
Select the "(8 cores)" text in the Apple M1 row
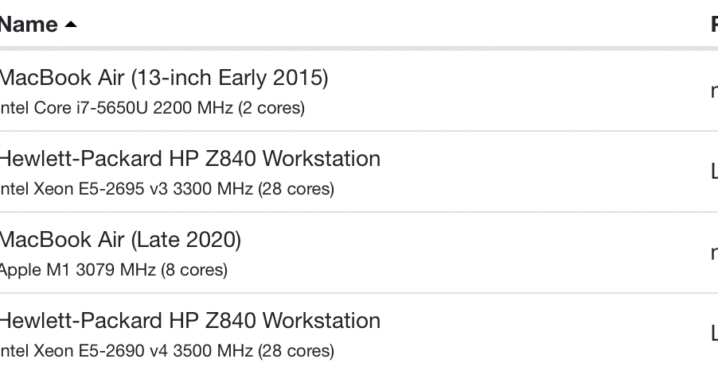pyautogui.click(x=194, y=270)
